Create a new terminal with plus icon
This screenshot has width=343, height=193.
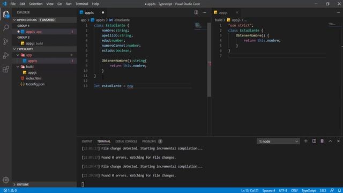point(306,141)
